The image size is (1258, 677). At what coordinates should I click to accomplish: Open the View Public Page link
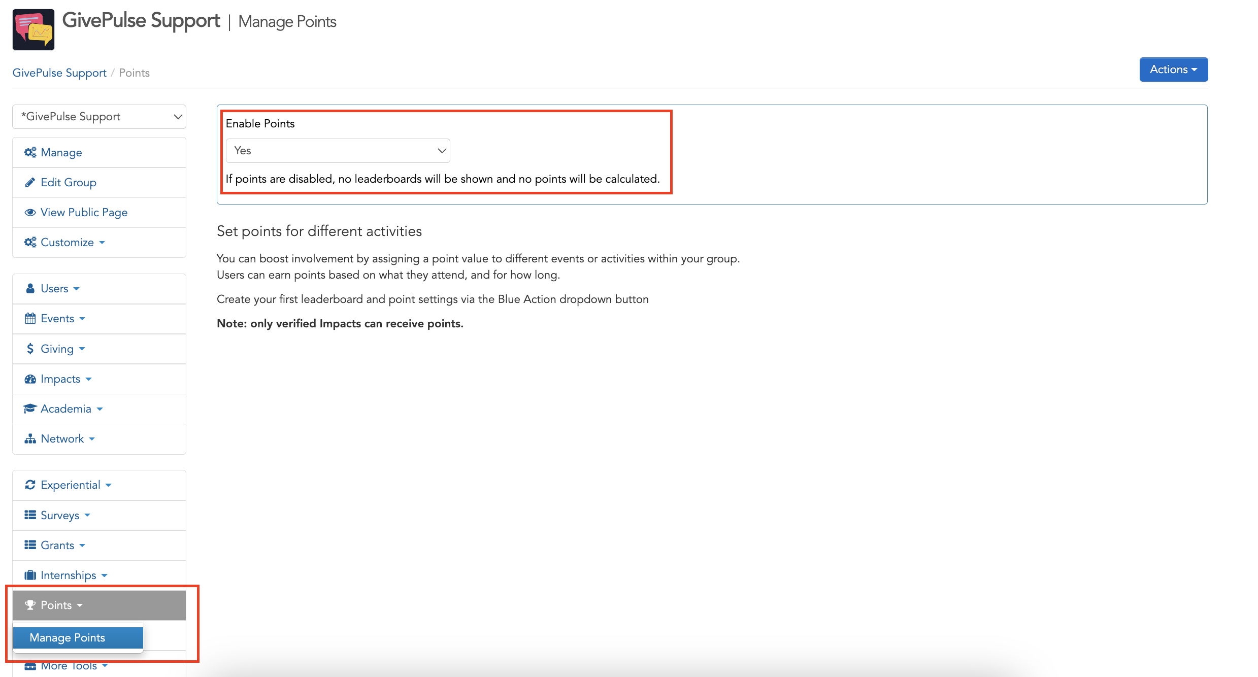point(100,212)
